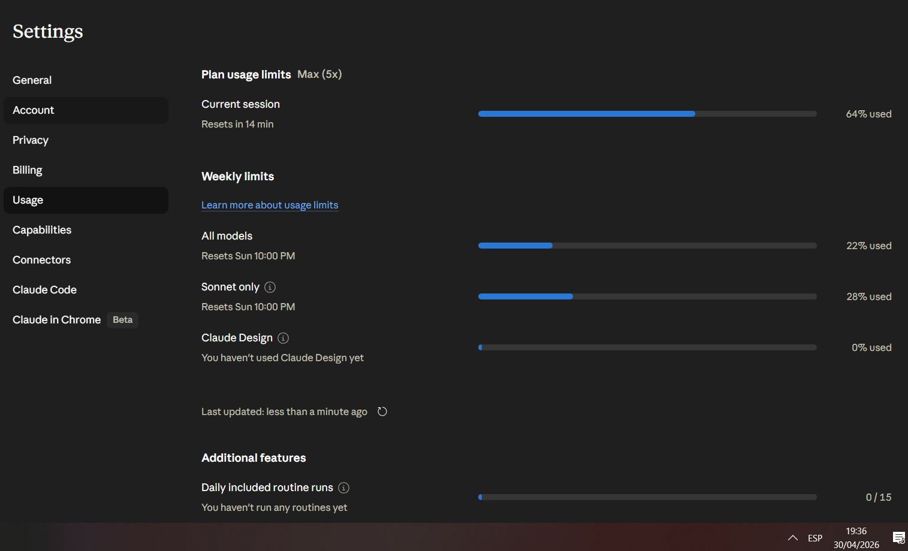Viewport: 908px width, 551px height.
Task: Click the Settings page heading
Action: pyautogui.click(x=48, y=31)
